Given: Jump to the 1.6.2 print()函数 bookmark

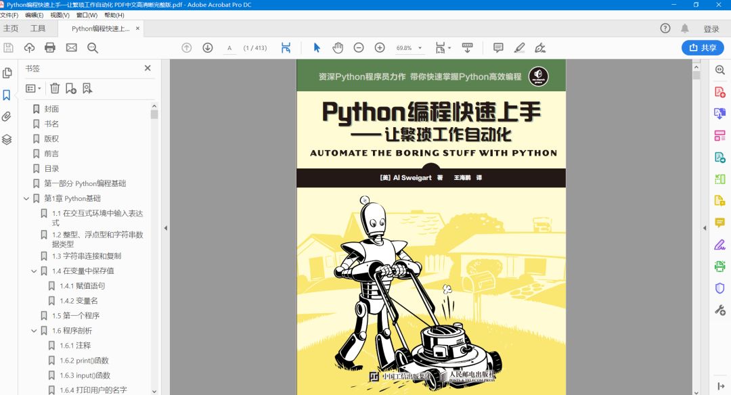Looking at the screenshot, I should tap(84, 361).
